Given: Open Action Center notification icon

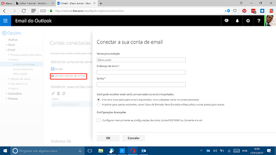Looking at the screenshot, I should click(x=269, y=151).
